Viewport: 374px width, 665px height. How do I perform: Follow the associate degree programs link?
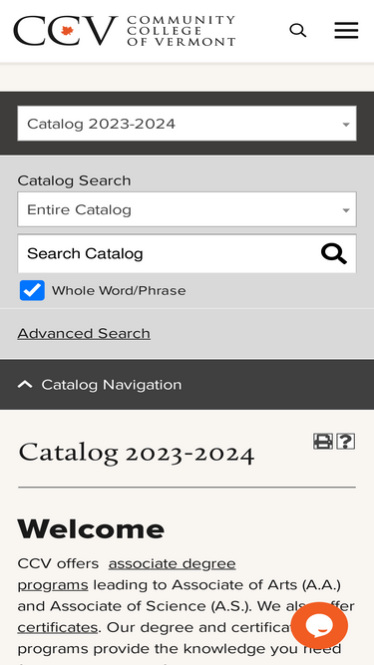tap(127, 574)
